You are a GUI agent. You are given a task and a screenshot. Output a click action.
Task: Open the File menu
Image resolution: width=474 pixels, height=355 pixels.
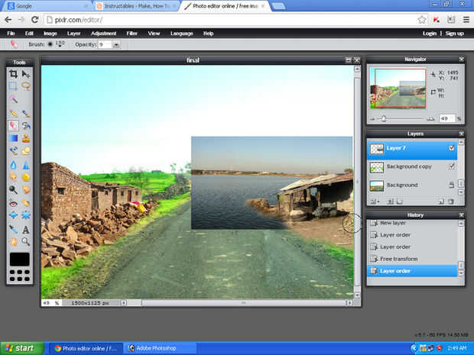[x=11, y=34]
